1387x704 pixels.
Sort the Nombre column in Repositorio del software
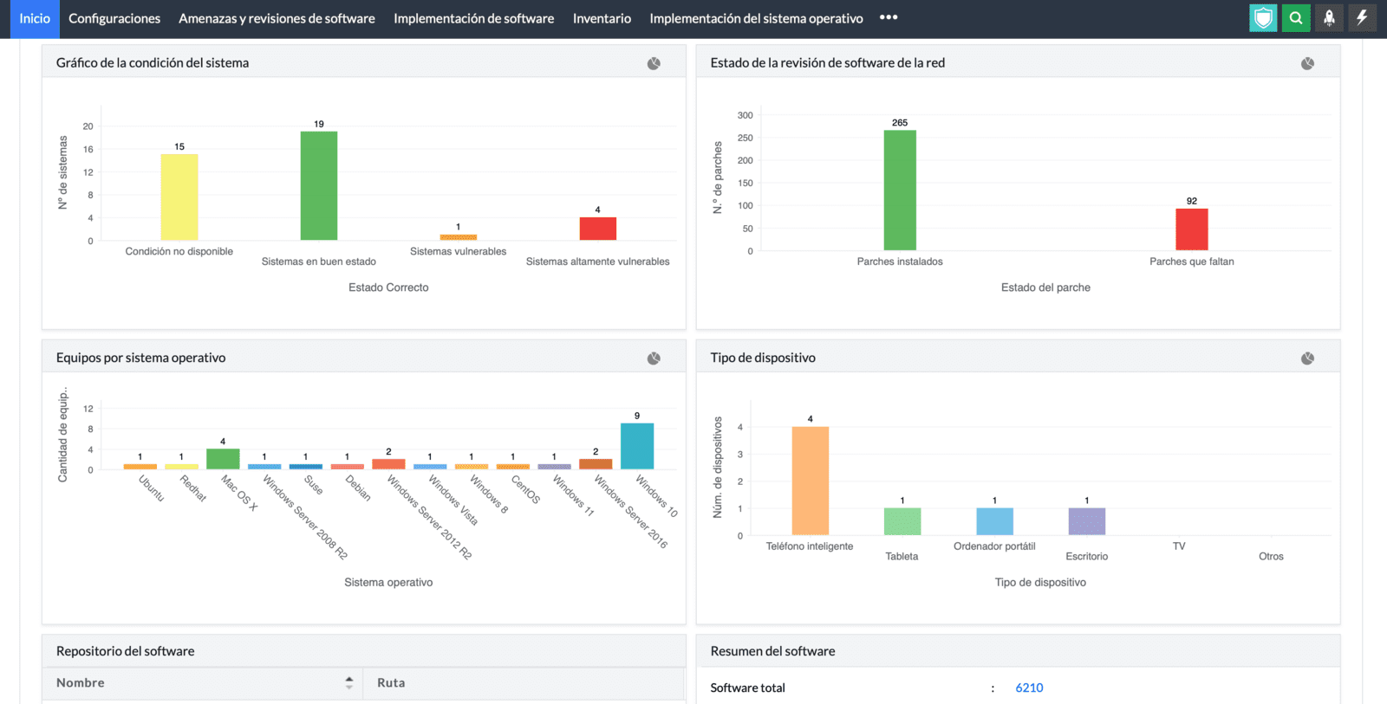349,682
